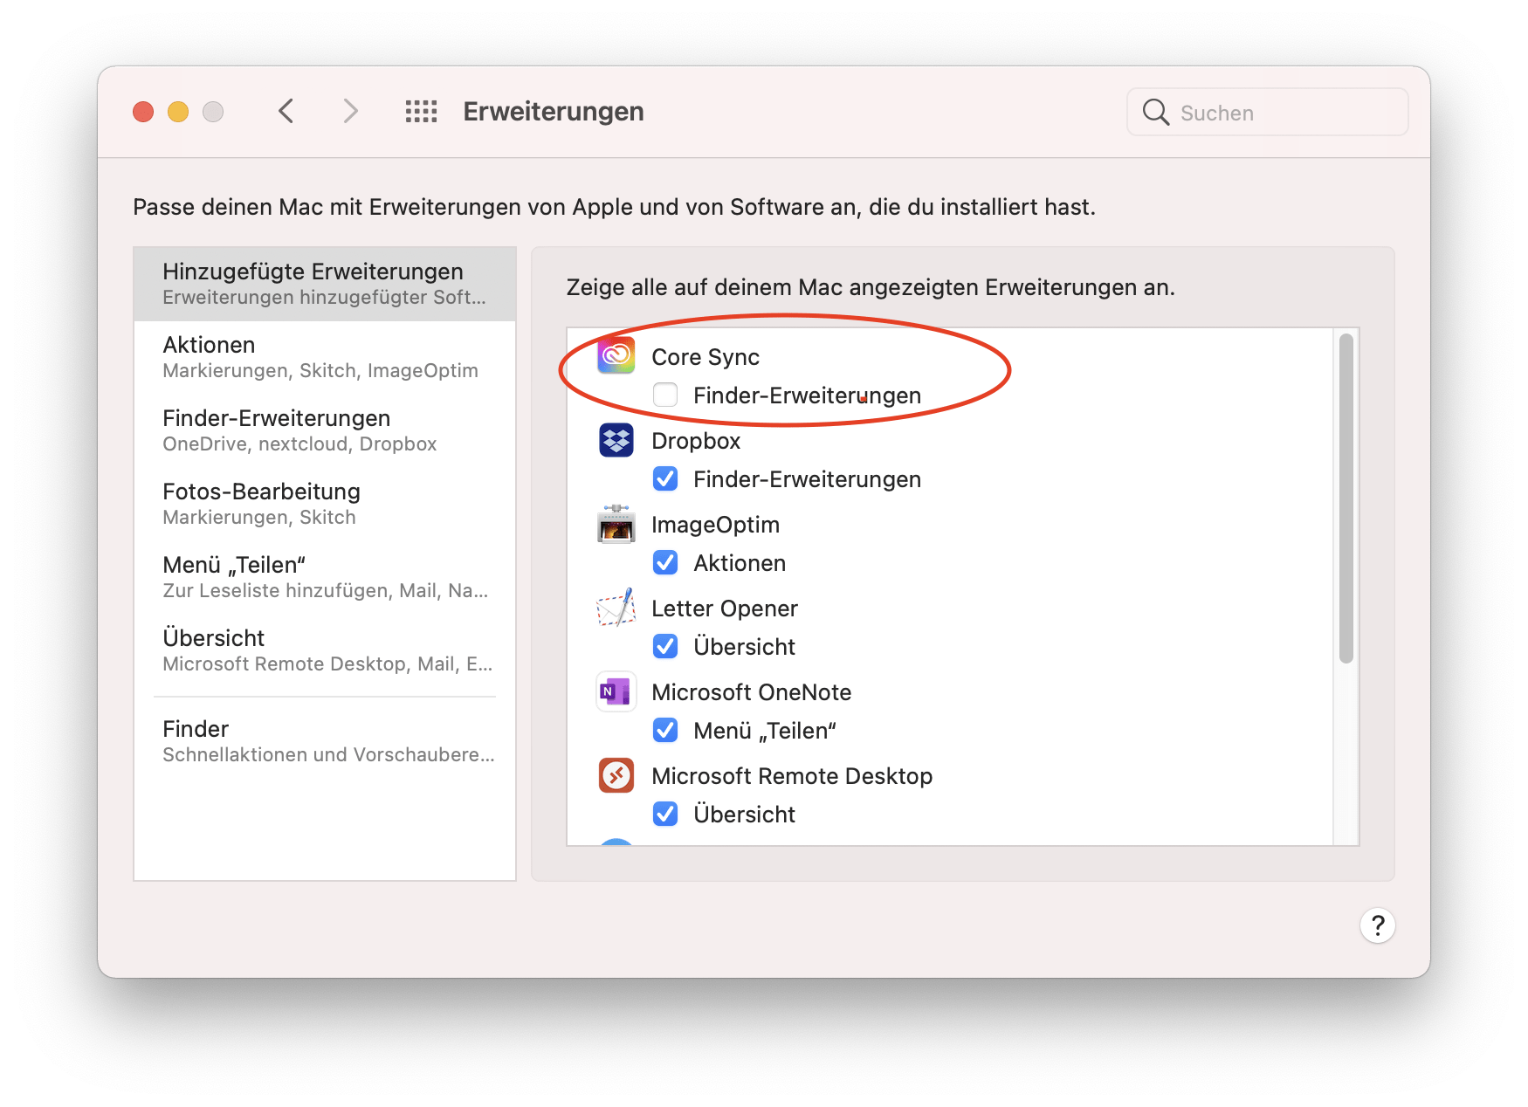
Task: Click inside the Suchen search field
Action: click(x=1266, y=112)
